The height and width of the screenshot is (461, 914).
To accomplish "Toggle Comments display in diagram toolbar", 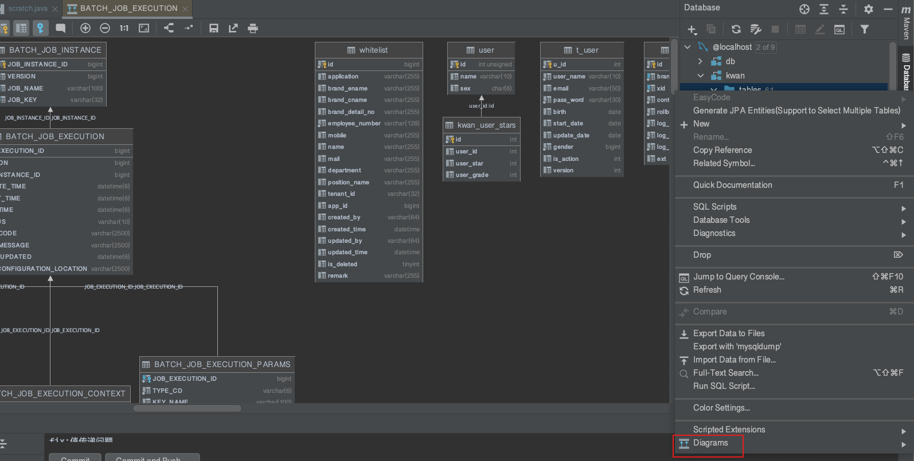I will tap(60, 28).
